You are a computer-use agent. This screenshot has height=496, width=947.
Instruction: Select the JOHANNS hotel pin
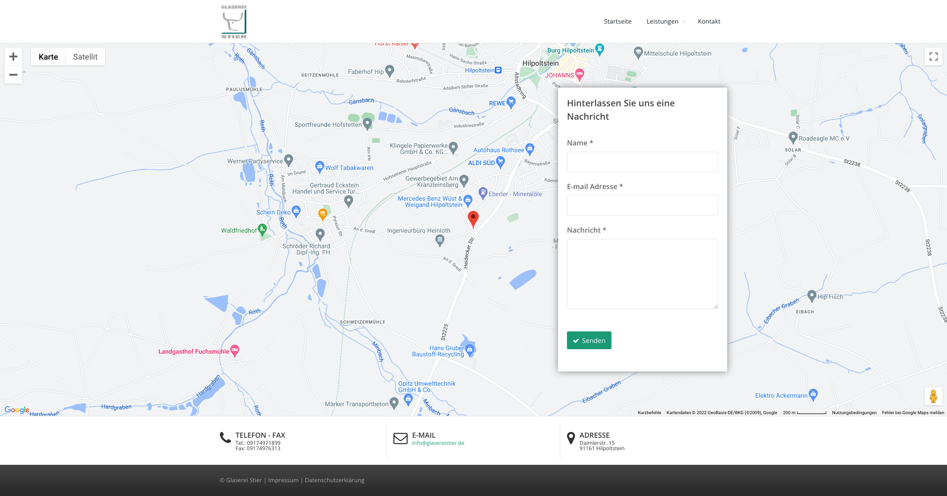tap(579, 74)
